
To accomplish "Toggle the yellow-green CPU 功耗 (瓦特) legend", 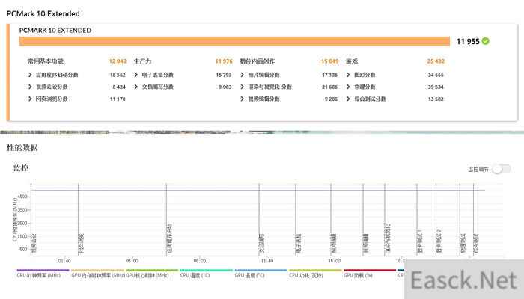I will (315, 274).
